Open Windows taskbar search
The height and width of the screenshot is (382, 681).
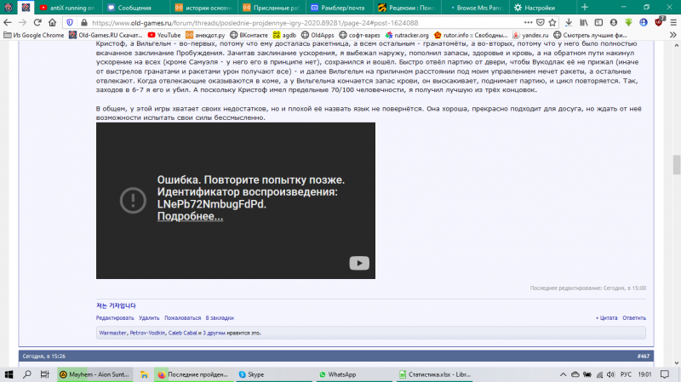(27, 374)
